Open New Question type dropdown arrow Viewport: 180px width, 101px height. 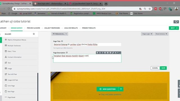click(x=121, y=89)
